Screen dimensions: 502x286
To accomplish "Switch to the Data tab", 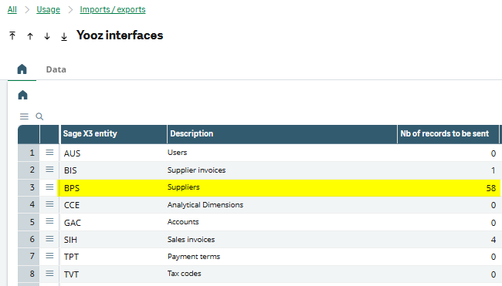I will [56, 69].
